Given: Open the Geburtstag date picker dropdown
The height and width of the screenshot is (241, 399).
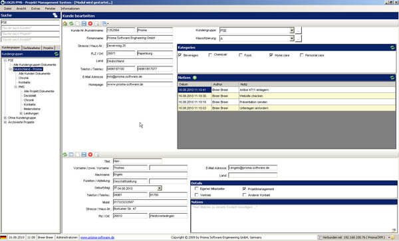Looking at the screenshot, I should [x=160, y=188].
